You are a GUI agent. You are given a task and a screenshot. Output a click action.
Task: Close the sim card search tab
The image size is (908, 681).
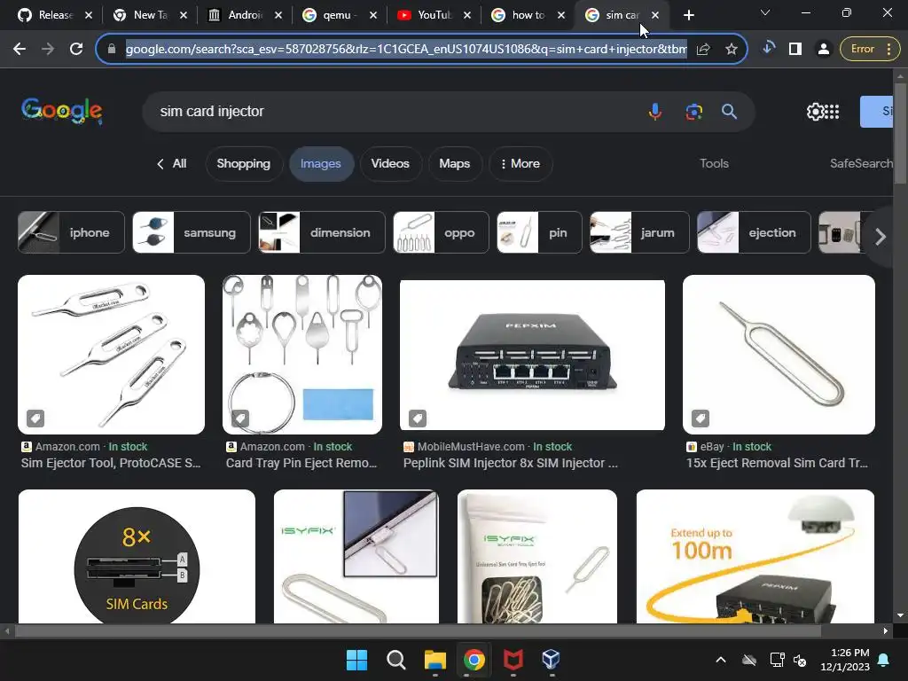655,15
